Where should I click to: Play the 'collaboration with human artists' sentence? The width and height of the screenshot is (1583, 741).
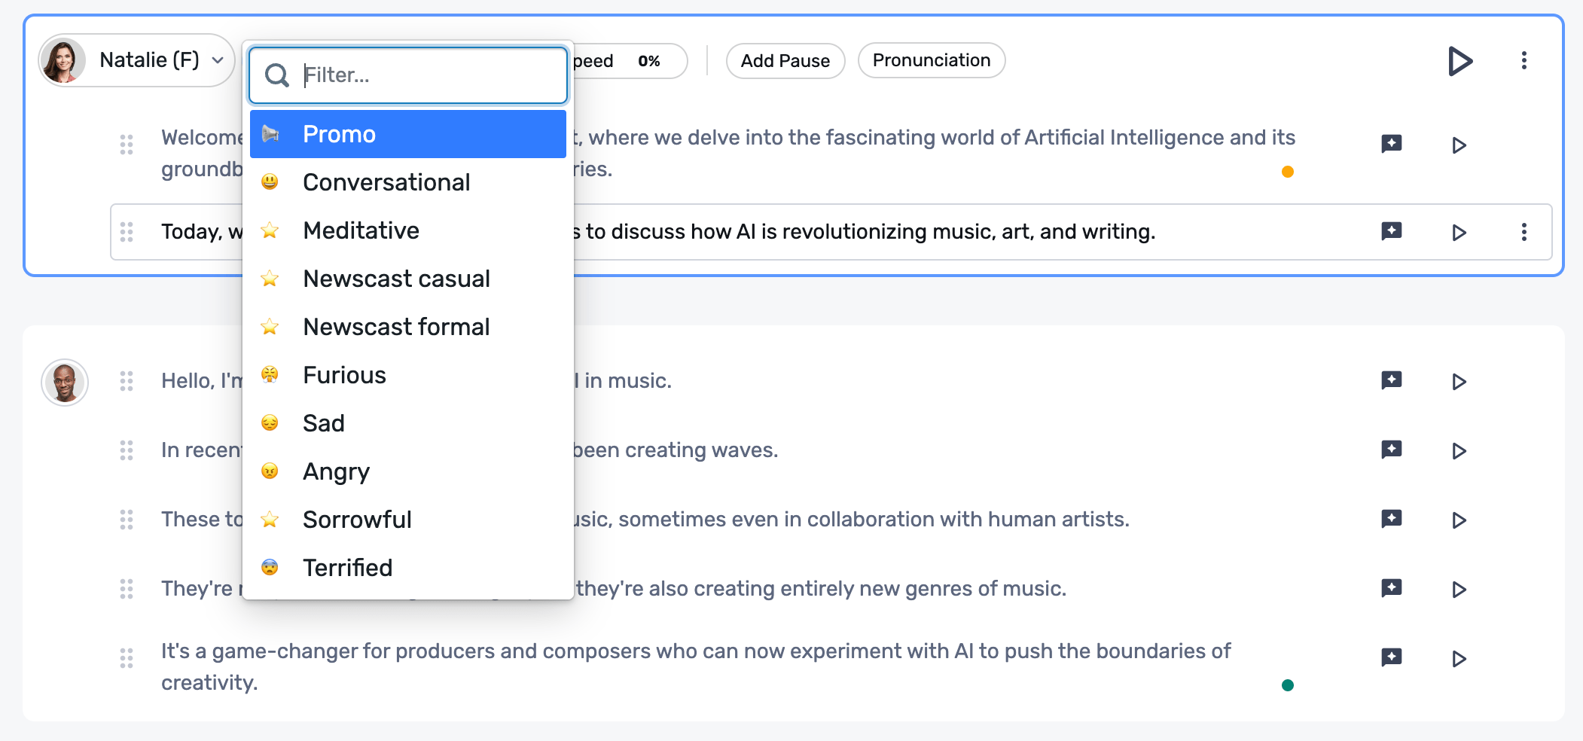[x=1459, y=520]
